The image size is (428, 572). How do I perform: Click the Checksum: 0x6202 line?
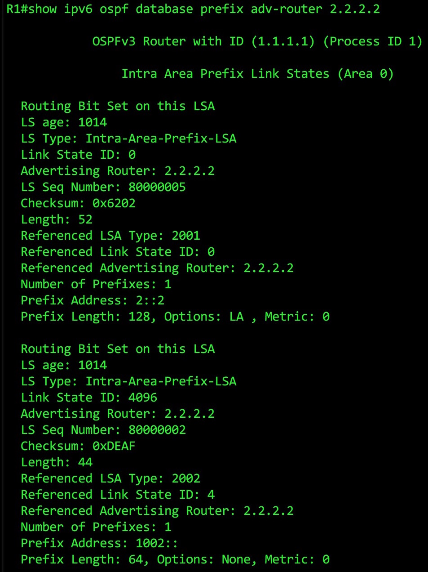point(78,203)
